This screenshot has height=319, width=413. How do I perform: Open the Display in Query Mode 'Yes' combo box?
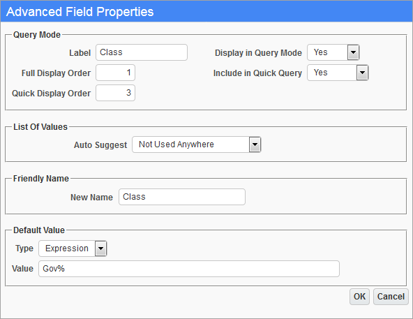pyautogui.click(x=333, y=52)
